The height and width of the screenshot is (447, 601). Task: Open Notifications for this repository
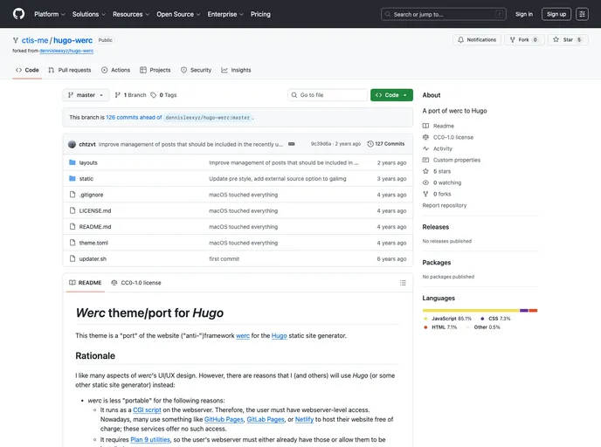point(476,39)
